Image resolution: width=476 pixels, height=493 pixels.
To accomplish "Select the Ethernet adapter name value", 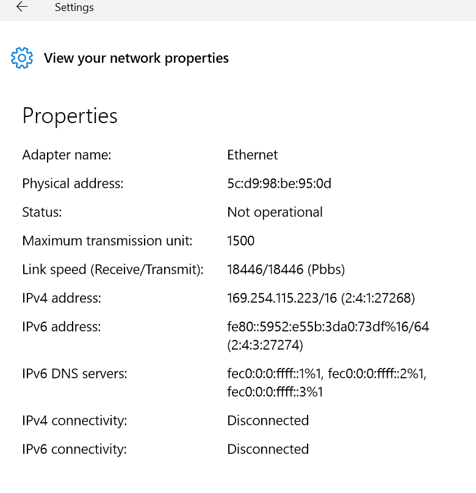I will 253,155.
